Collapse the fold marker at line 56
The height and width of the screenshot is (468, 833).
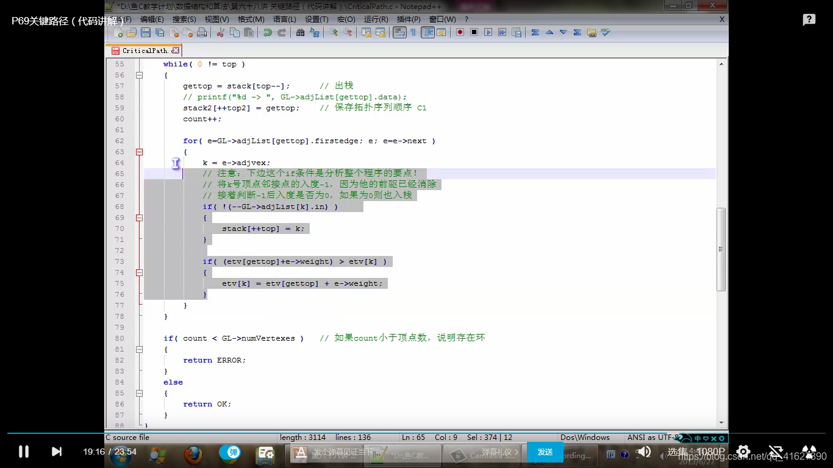pyautogui.click(x=139, y=75)
